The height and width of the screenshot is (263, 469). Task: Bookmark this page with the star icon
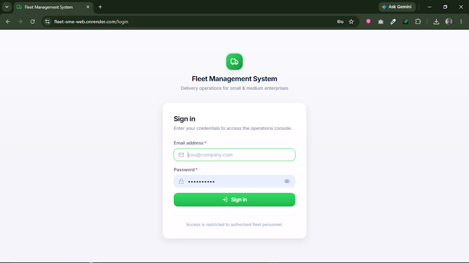(351, 22)
